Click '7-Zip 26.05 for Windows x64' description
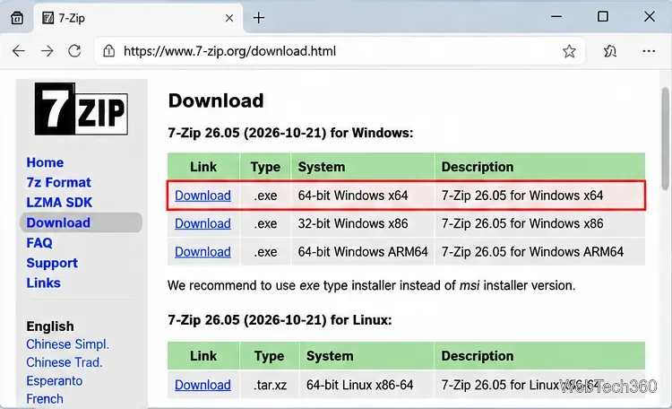 click(x=522, y=196)
